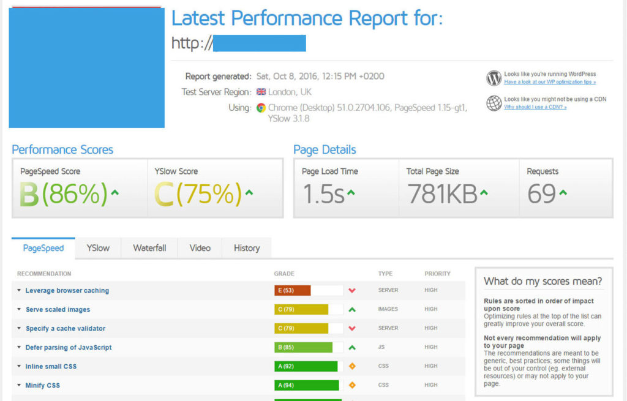
Task: Click red down arrow for Leverage browser caching
Action: pos(352,291)
